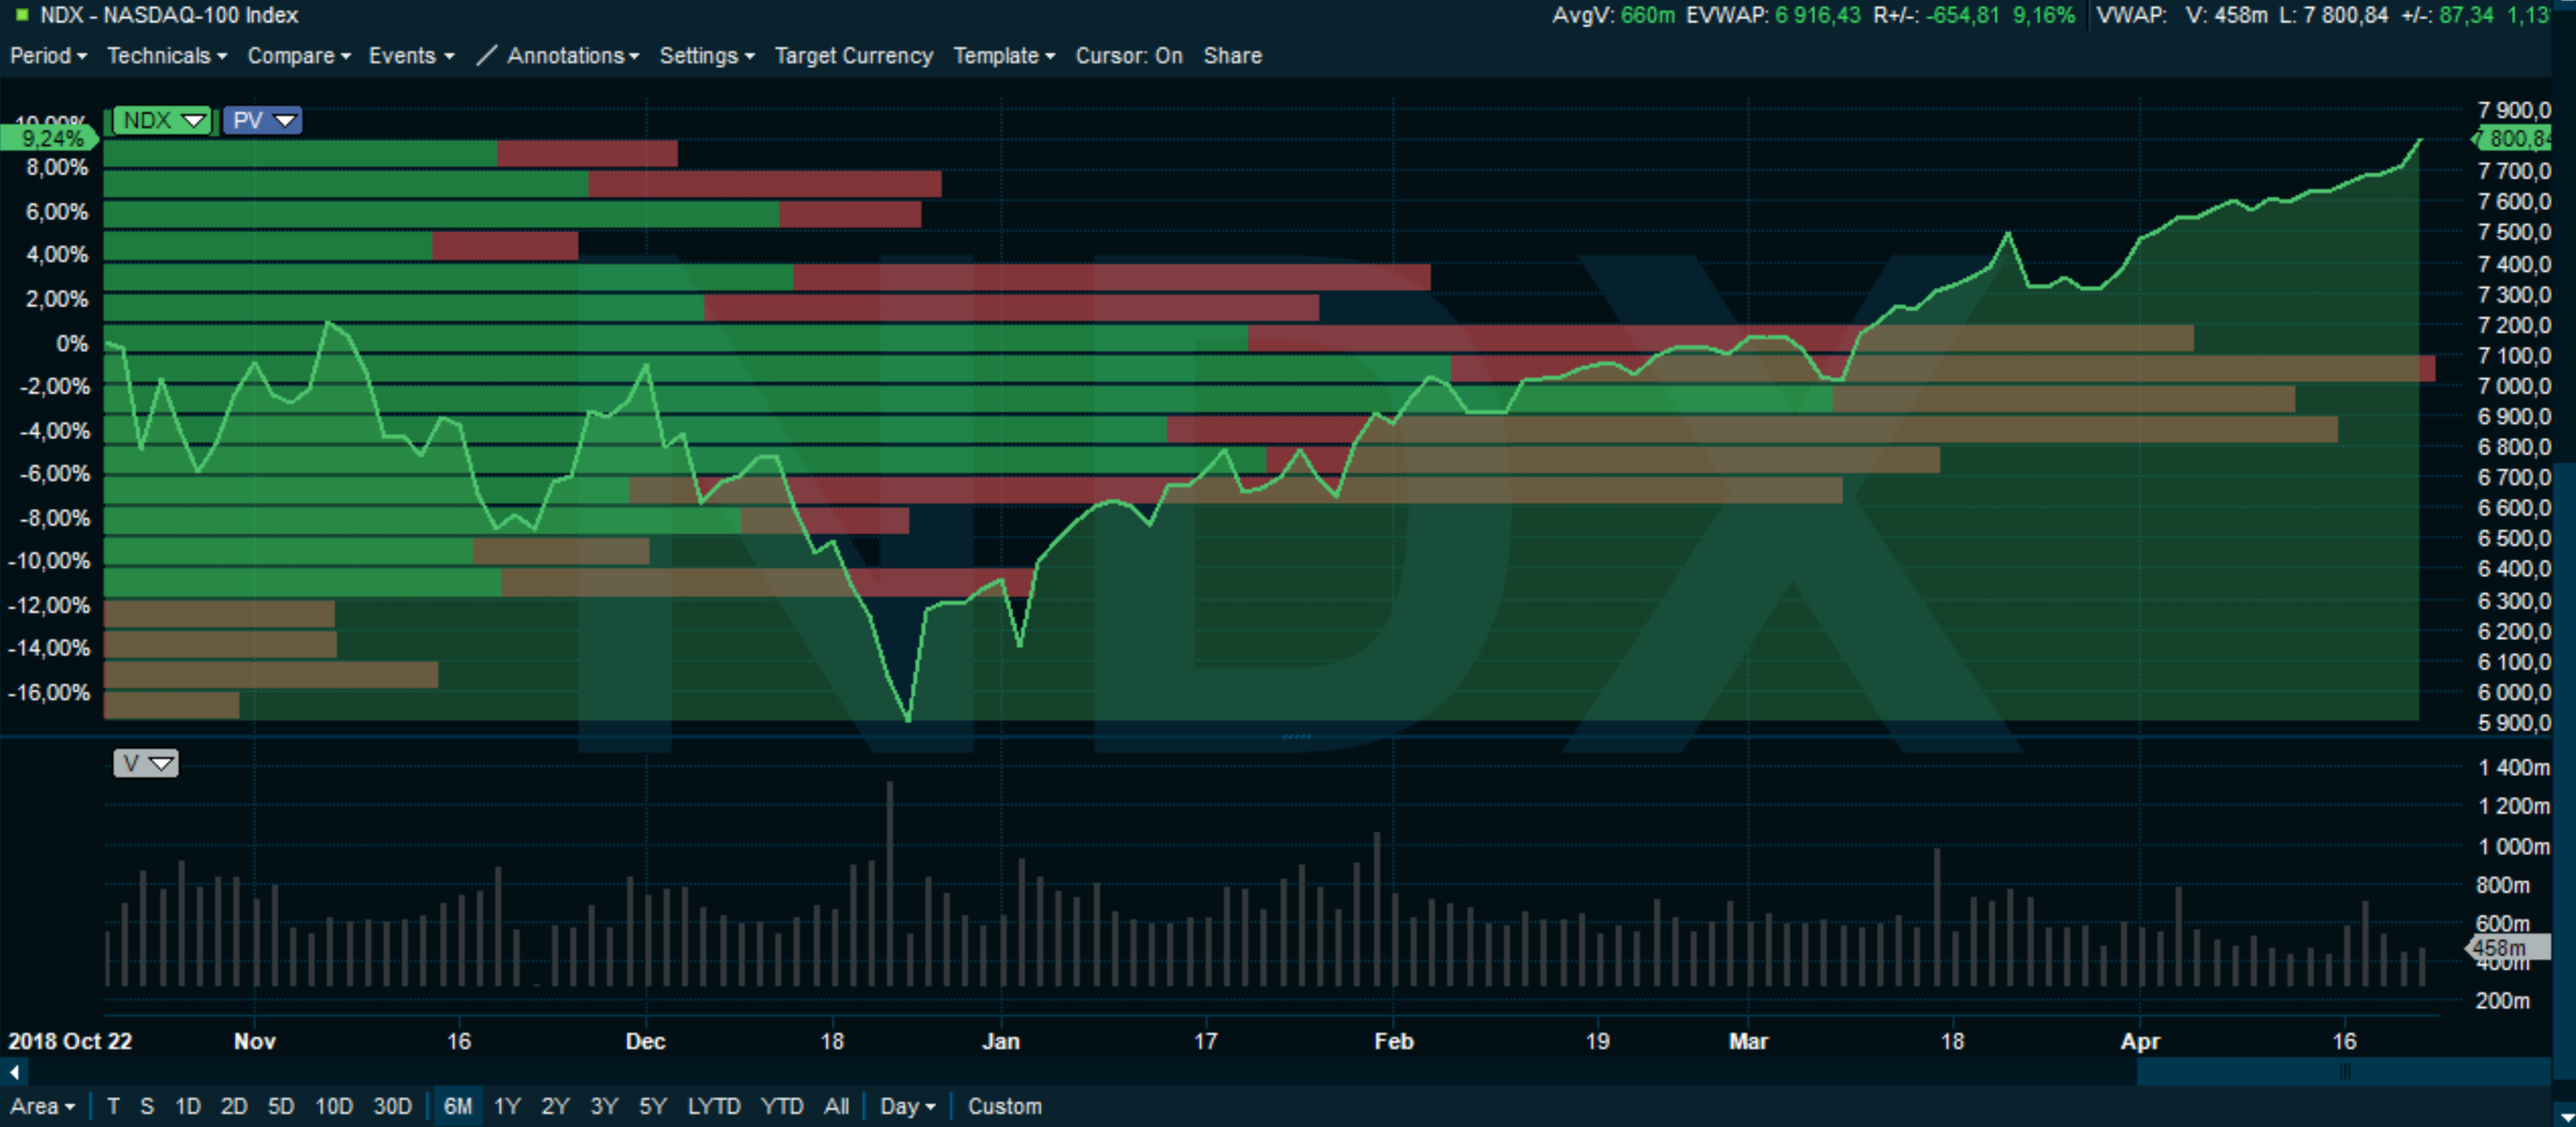Click the NDX - NASDAQ-100 Index title

tap(169, 15)
